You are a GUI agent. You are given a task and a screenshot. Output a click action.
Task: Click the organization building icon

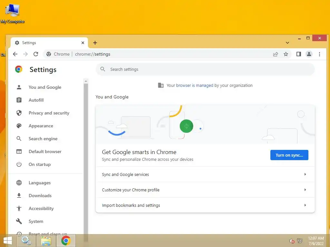click(160, 85)
